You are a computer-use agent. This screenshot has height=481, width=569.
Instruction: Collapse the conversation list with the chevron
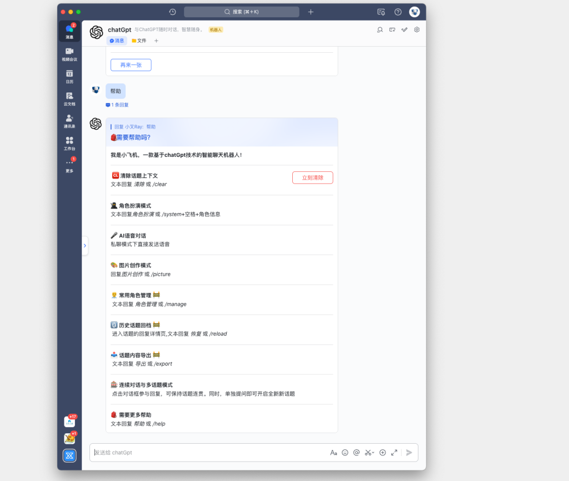point(84,245)
